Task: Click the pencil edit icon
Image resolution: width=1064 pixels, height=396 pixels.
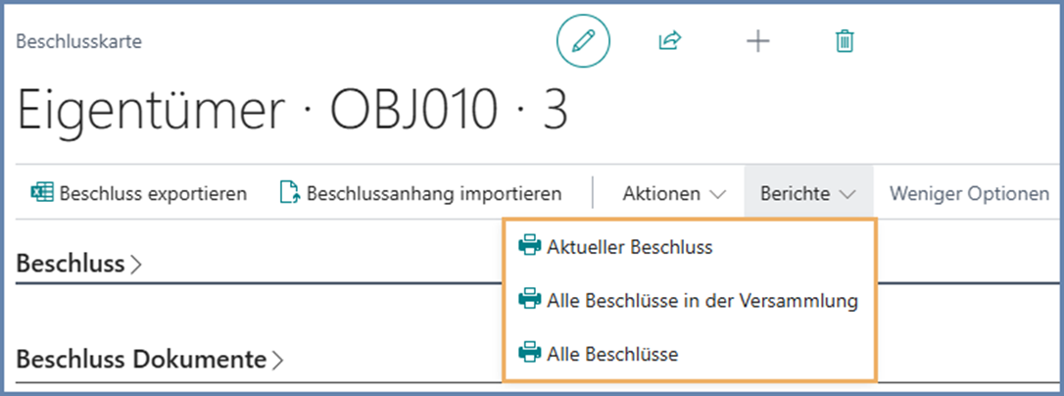Action: tap(583, 41)
